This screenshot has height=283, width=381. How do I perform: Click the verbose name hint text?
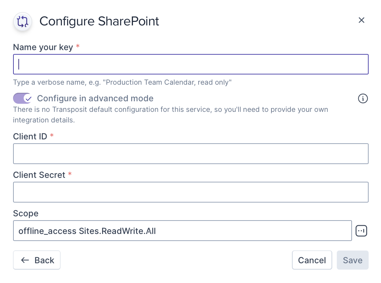point(122,83)
